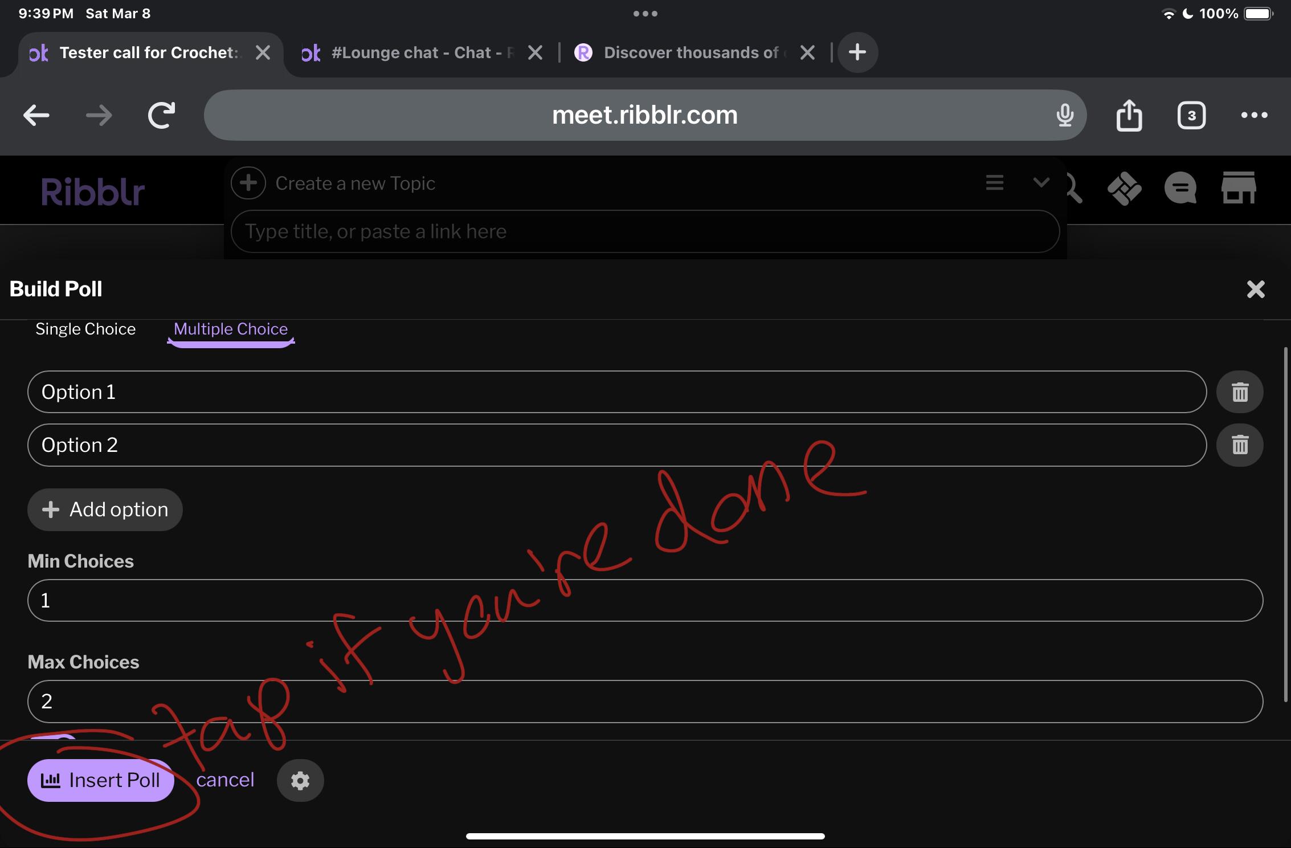The height and width of the screenshot is (848, 1291).
Task: Open poll advanced settings gear
Action: [300, 780]
